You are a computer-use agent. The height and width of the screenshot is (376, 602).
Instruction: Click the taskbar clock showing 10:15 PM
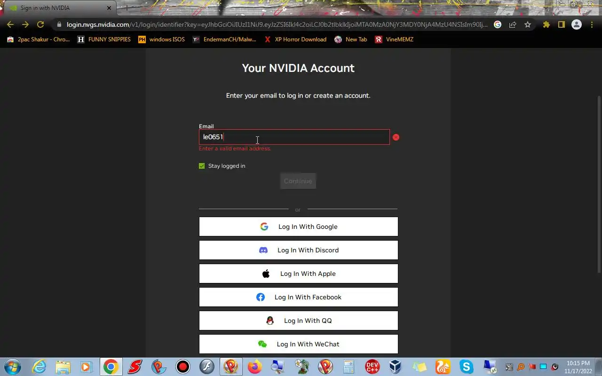578,367
